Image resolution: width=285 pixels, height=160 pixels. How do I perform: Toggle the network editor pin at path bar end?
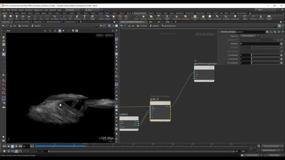click(280, 26)
